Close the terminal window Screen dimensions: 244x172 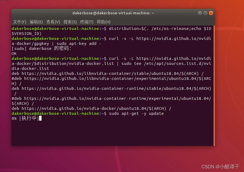click(x=211, y=13)
